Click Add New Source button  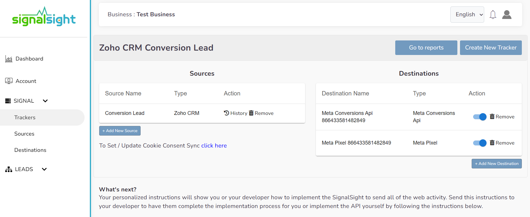120,131
